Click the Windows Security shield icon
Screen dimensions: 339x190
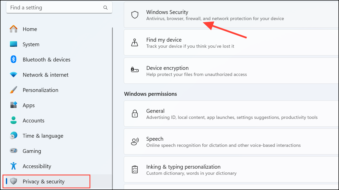[135, 15]
